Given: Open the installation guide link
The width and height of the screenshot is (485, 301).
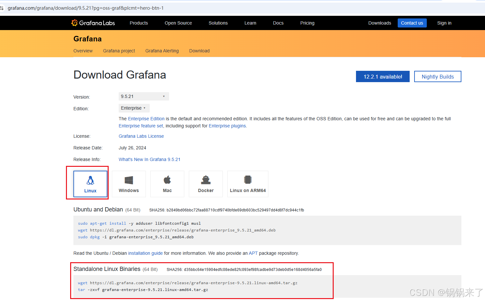Looking at the screenshot, I should pyautogui.click(x=145, y=253).
